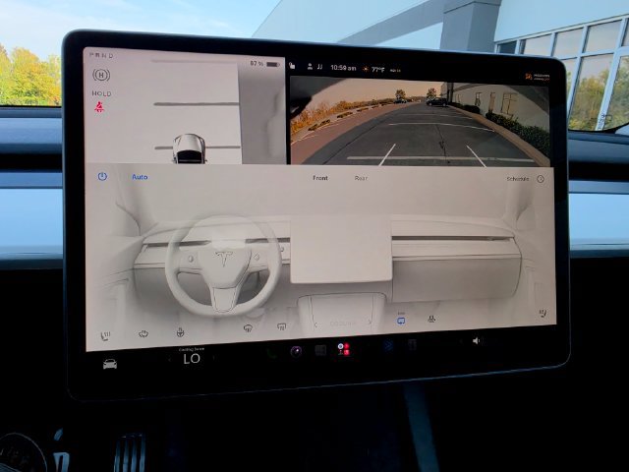Open the green Phone app icon

pos(272,353)
